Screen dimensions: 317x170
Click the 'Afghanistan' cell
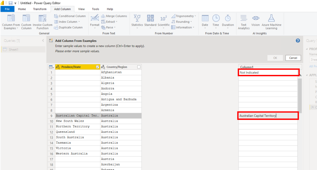[x=121, y=72]
